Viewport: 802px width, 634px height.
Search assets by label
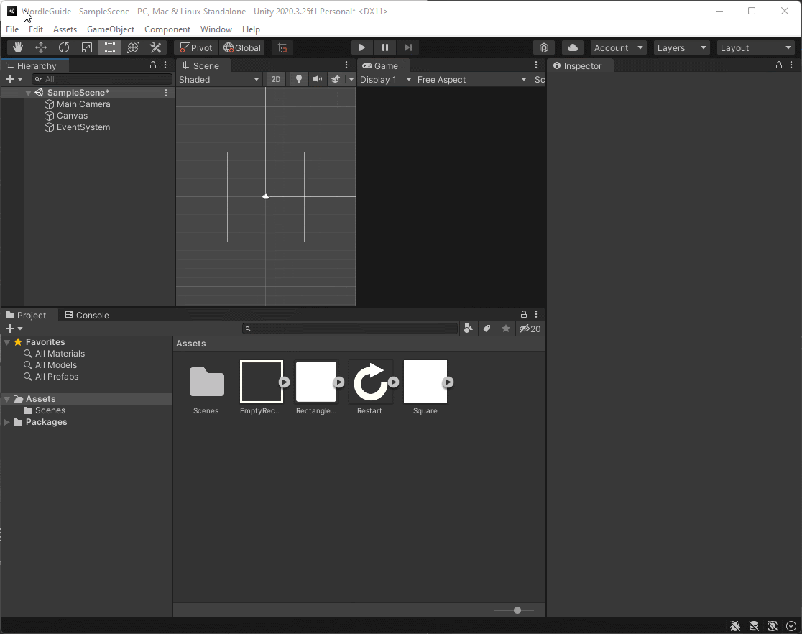point(487,329)
